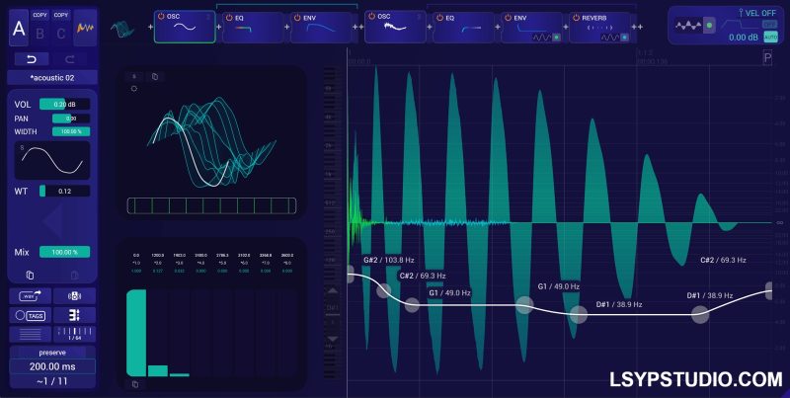Add module before first OSC with plus
Screen dimensions: 790x398
click(150, 27)
